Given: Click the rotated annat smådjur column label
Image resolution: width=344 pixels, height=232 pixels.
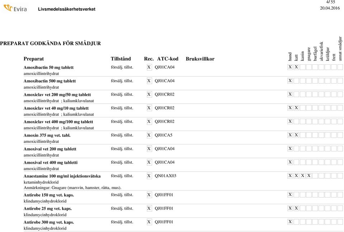Looking at the screenshot, I should [x=340, y=49].
